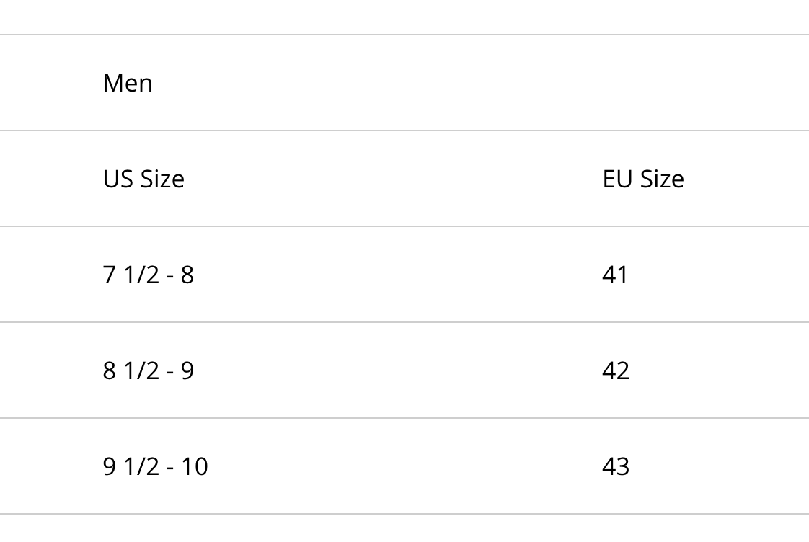Click the divider line above Men heading
Image resolution: width=809 pixels, height=542 pixels.
(x=404, y=35)
